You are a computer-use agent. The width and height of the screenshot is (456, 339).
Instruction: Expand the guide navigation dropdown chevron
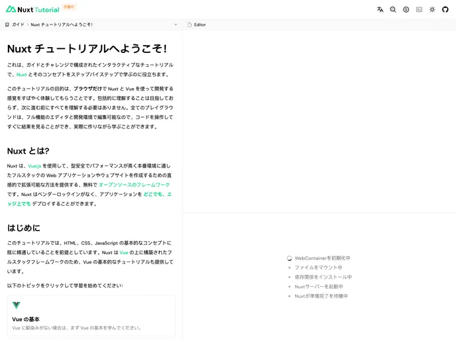(176, 24)
